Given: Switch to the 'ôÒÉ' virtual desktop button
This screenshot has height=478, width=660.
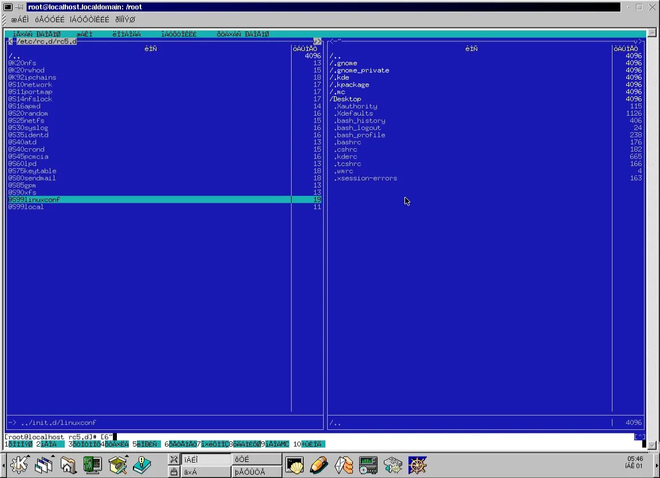Looking at the screenshot, I should coord(257,459).
